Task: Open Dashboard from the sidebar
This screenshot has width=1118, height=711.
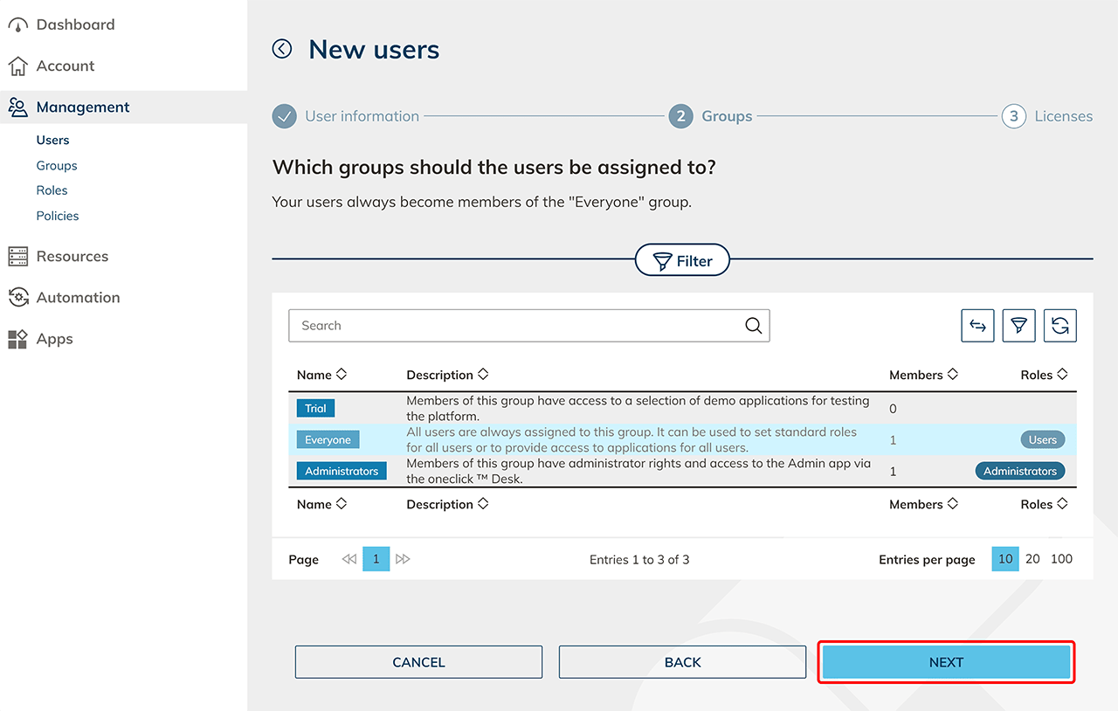Action: [x=75, y=24]
